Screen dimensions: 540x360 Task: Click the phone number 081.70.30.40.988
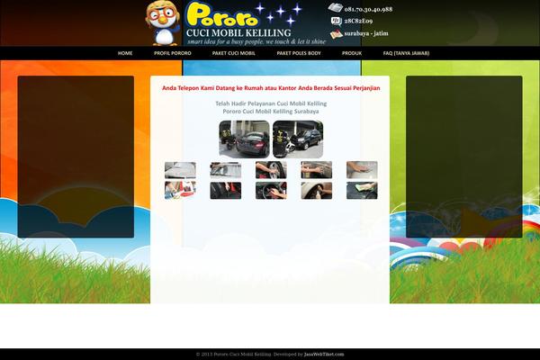pyautogui.click(x=368, y=9)
